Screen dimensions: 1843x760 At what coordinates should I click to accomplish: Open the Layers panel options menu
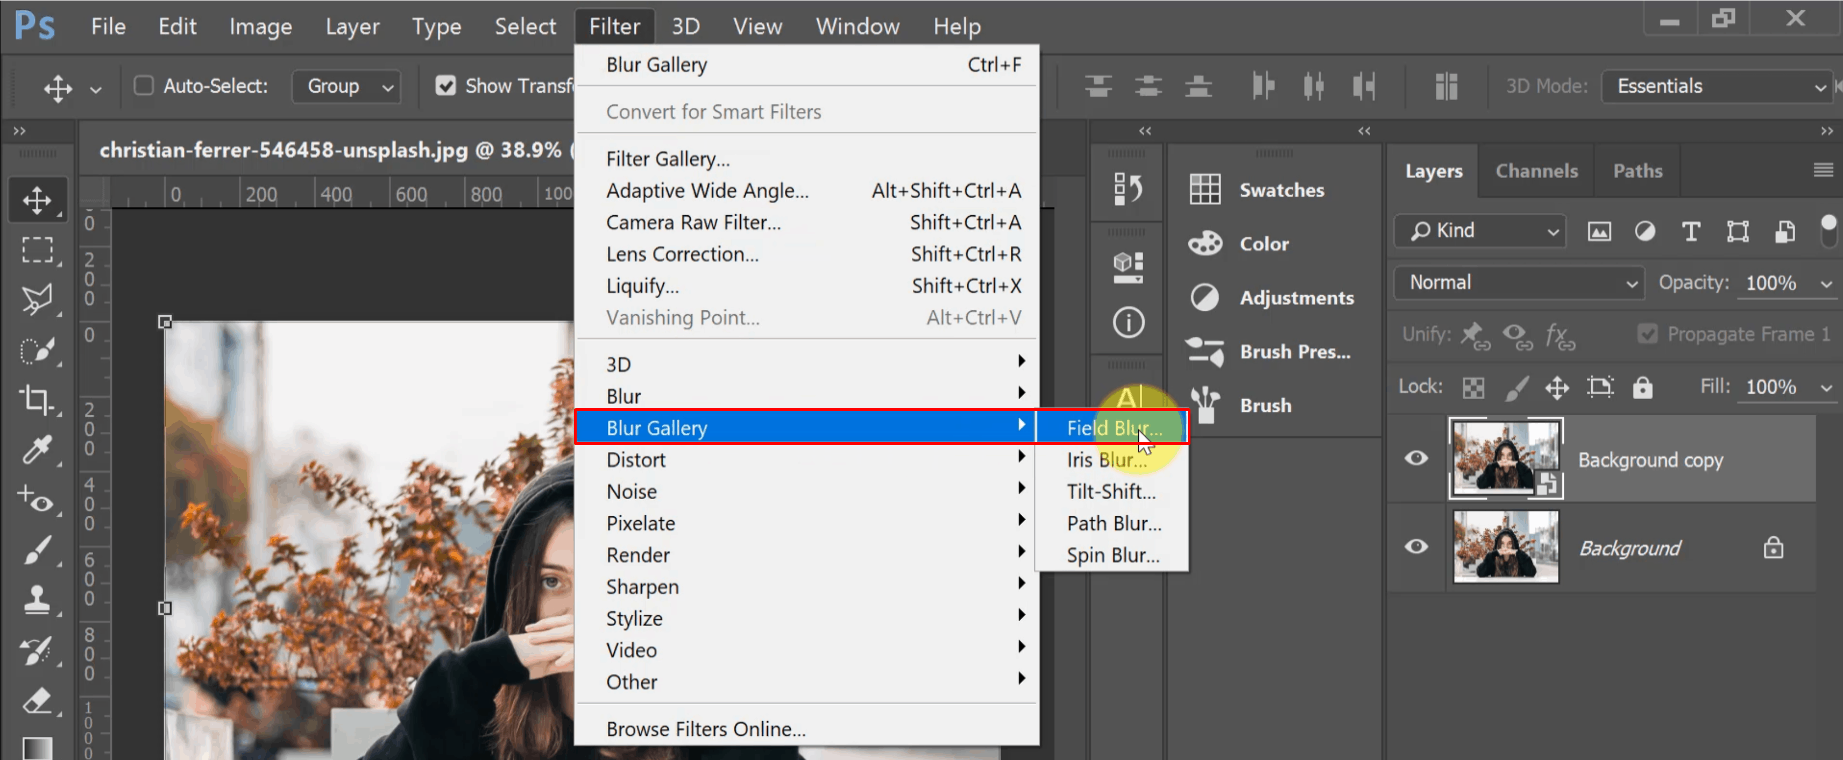[x=1823, y=169]
